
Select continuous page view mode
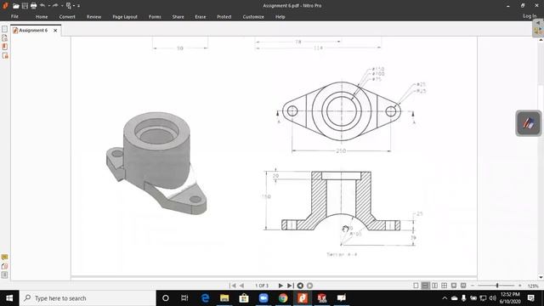tap(425, 286)
